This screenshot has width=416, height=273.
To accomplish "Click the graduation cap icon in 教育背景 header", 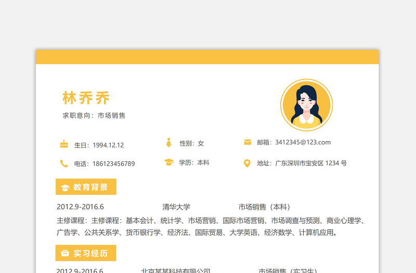I will [x=65, y=188].
